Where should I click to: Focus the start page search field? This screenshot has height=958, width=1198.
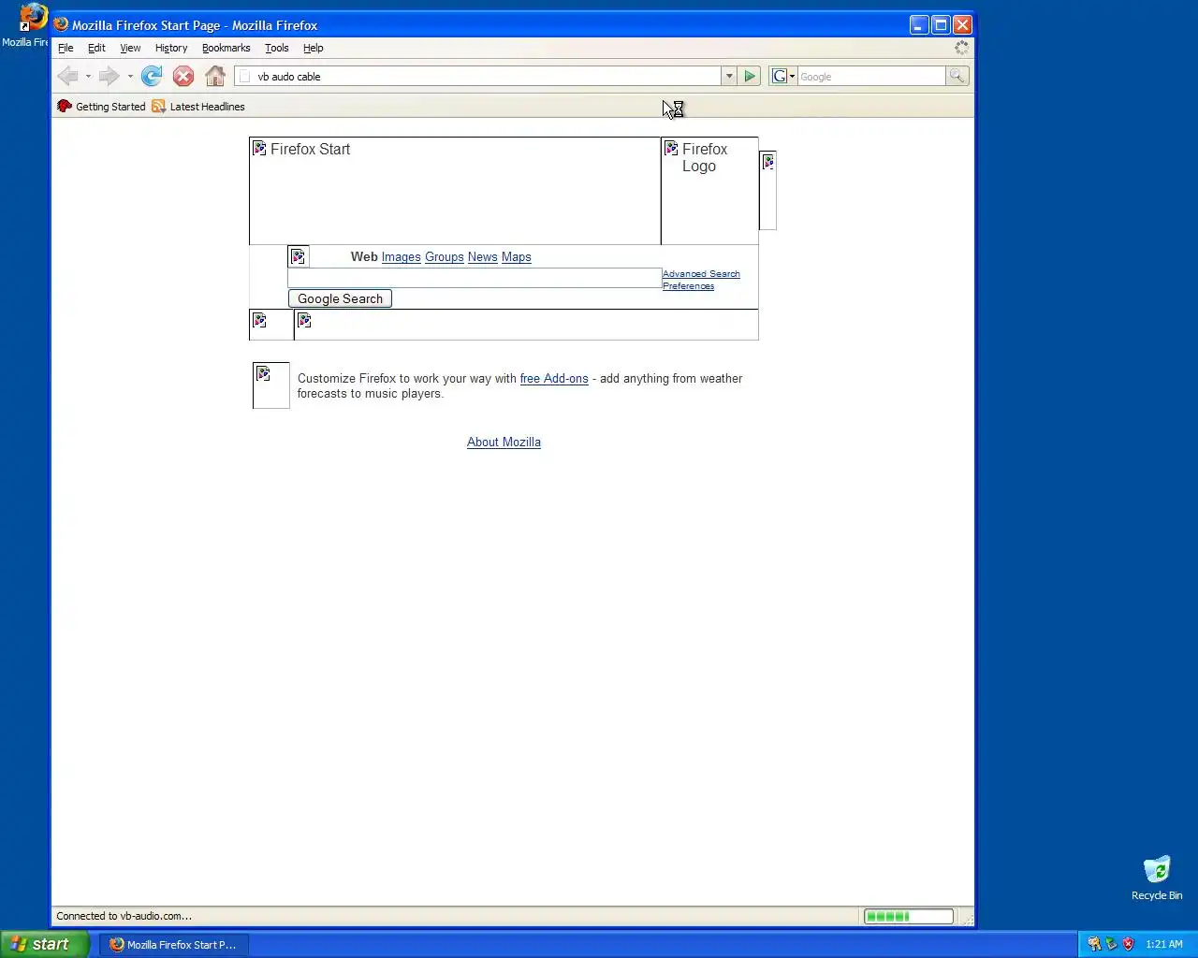(475, 278)
